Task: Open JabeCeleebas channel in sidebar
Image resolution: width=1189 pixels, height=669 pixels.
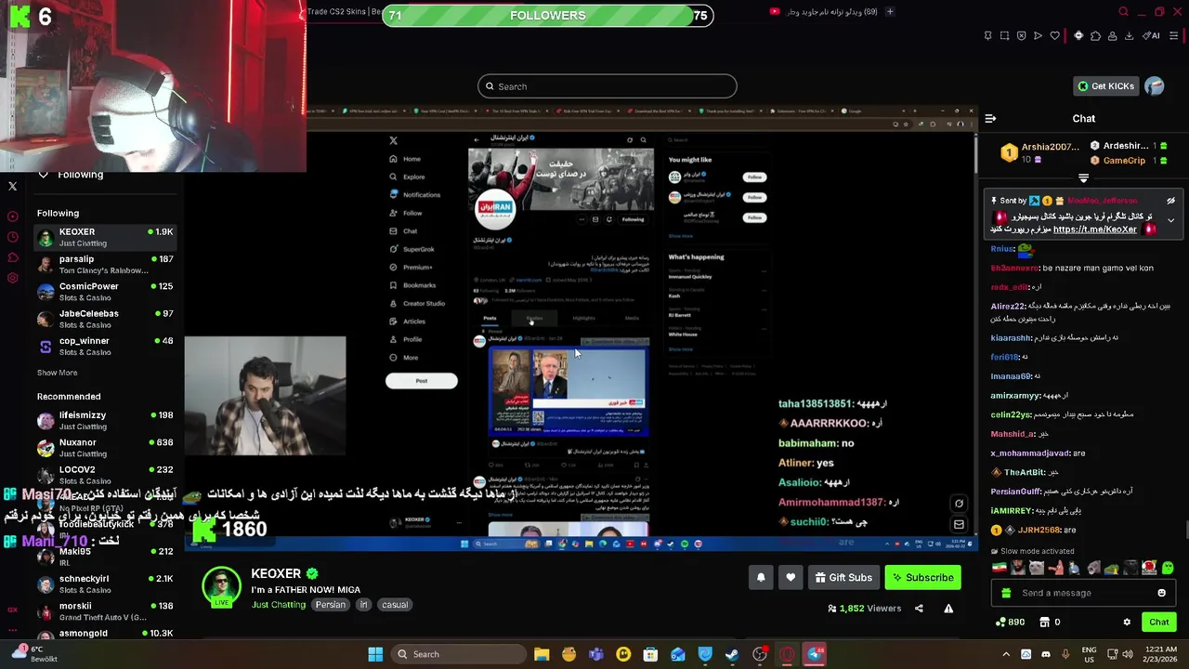Action: click(105, 319)
